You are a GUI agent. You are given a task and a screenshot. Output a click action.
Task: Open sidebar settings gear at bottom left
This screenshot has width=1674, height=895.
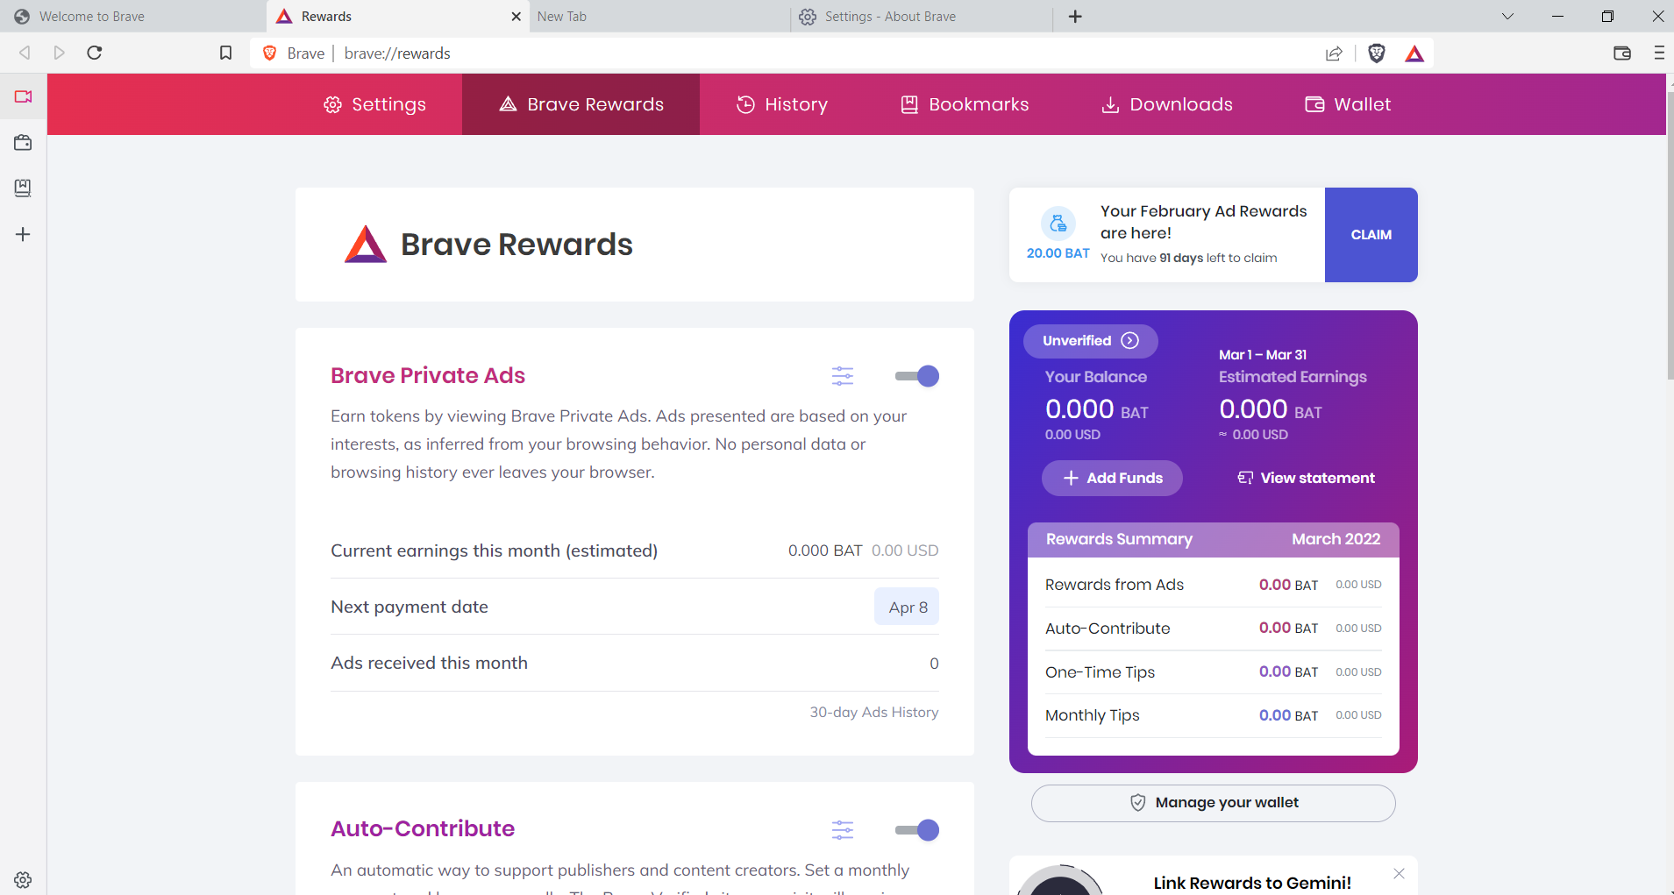coord(23,879)
